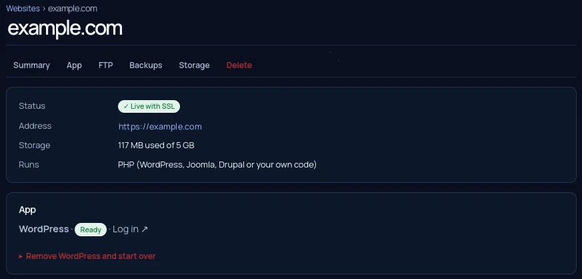Click the example.com breadcrumb text
The width and height of the screenshot is (582, 279).
point(73,9)
